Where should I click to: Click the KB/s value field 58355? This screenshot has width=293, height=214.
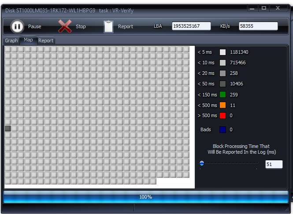(x=258, y=26)
